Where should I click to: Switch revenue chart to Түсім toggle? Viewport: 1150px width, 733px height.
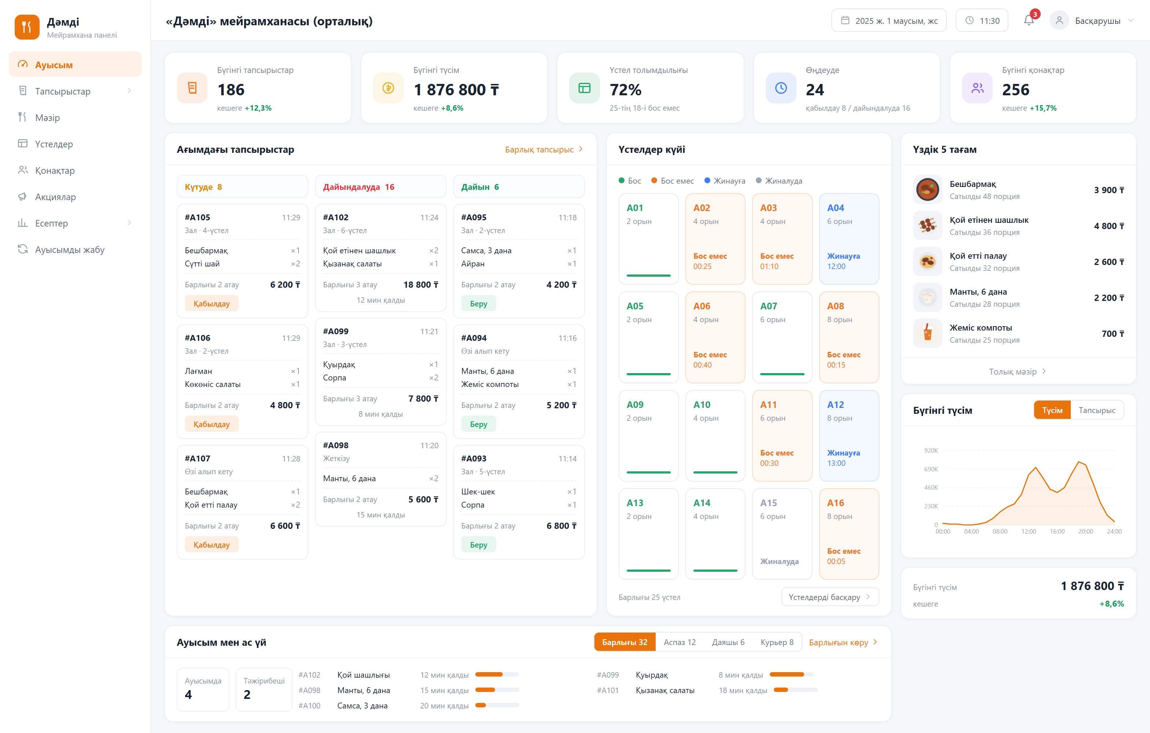click(1052, 410)
